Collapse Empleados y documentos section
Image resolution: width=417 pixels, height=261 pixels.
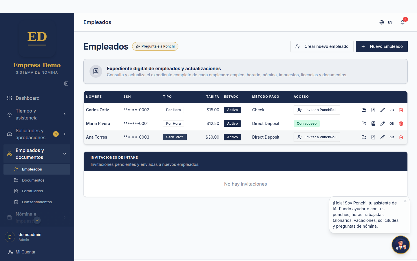37,154
